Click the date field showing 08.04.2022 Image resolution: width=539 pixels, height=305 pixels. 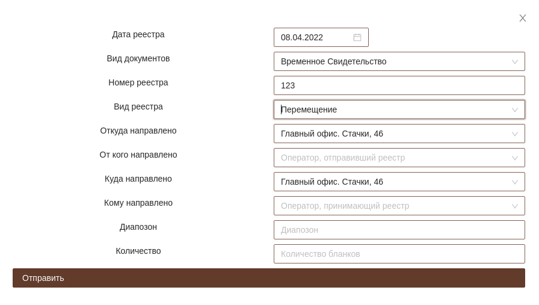point(314,37)
